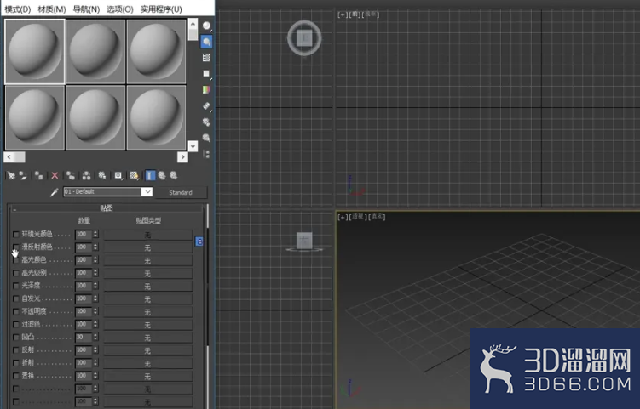The image size is (640, 409).
Task: Click the rollout panel vertical scrollbar
Action: pyautogui.click(x=208, y=305)
